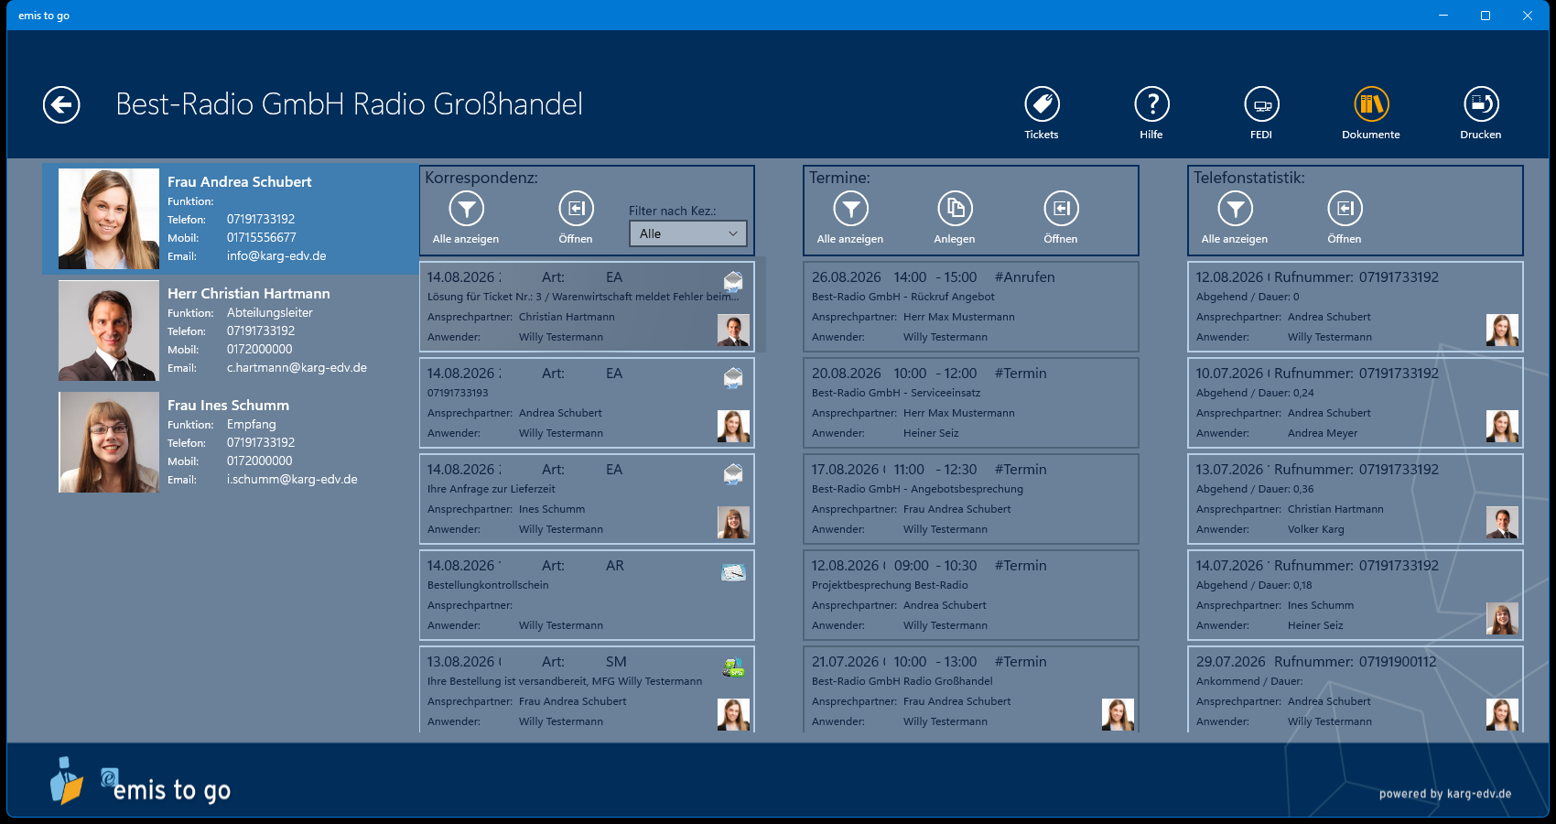Expand the Filter nach Kez. dropdown
Screen dimensions: 1556x824
click(688, 233)
